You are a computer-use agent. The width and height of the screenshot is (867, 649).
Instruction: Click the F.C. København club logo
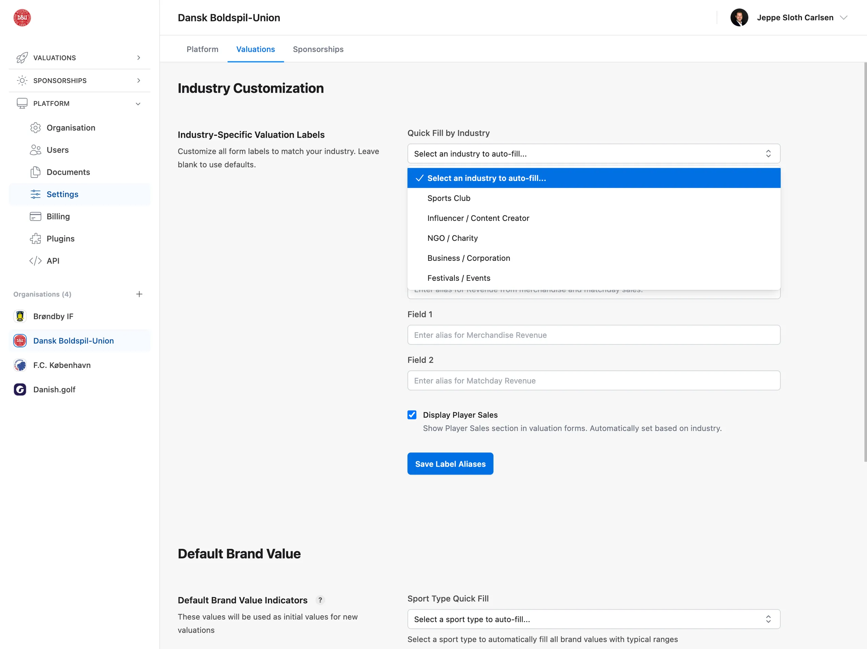tap(20, 365)
